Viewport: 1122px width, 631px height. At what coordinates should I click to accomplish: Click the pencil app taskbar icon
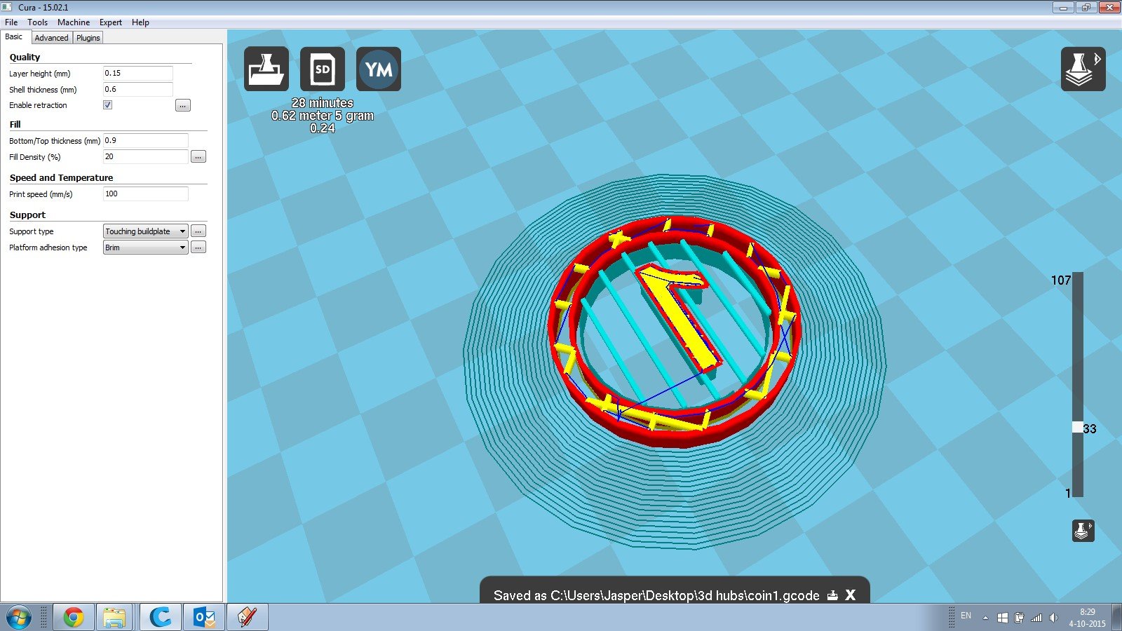point(248,617)
